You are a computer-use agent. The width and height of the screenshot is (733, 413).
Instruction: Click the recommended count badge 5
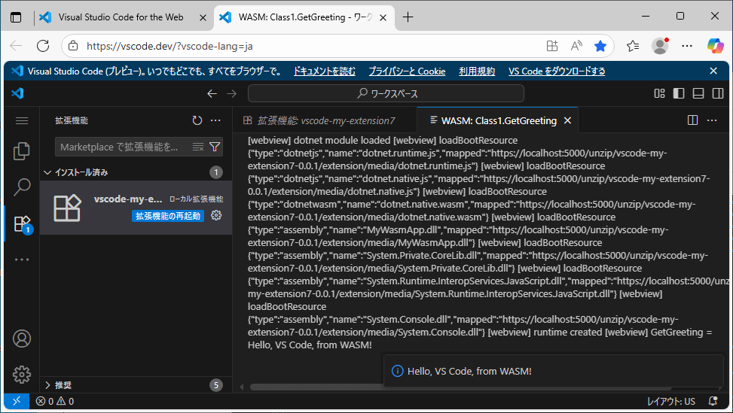[216, 385]
